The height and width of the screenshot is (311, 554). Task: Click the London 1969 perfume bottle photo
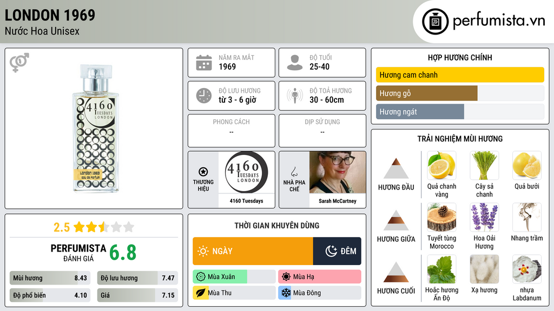click(x=95, y=129)
